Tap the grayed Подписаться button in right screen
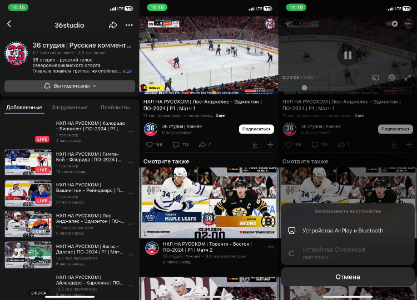 (x=395, y=129)
